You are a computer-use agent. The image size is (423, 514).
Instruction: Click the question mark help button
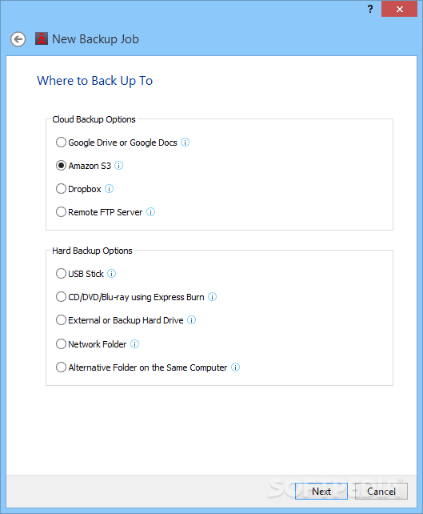tap(370, 9)
